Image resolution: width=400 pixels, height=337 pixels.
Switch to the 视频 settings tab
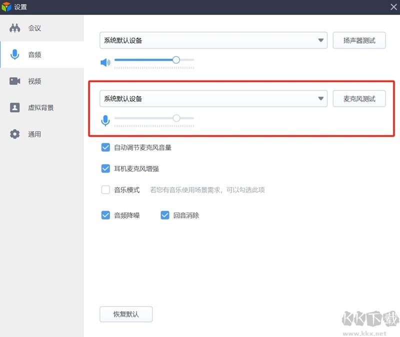click(34, 81)
